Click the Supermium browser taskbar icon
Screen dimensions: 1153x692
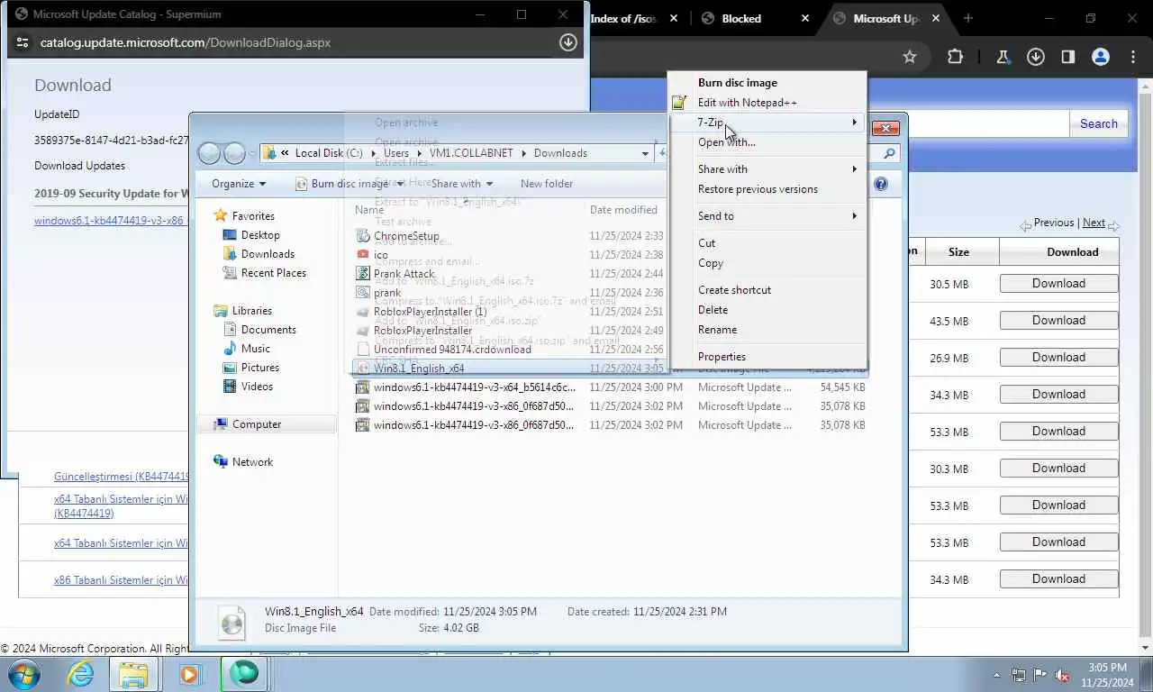point(244,673)
